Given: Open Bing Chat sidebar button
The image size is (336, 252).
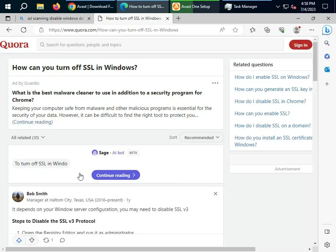Looking at the screenshot, I should click(327, 30).
